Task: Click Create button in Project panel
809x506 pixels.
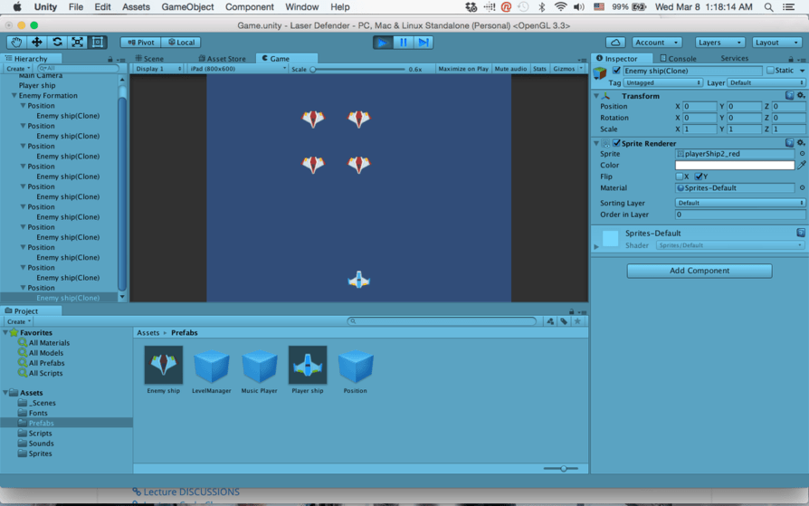Action: (18, 321)
